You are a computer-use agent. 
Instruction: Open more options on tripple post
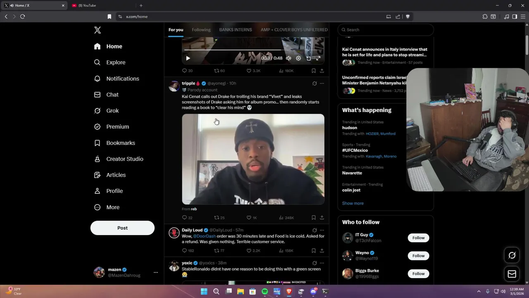pyautogui.click(x=322, y=83)
